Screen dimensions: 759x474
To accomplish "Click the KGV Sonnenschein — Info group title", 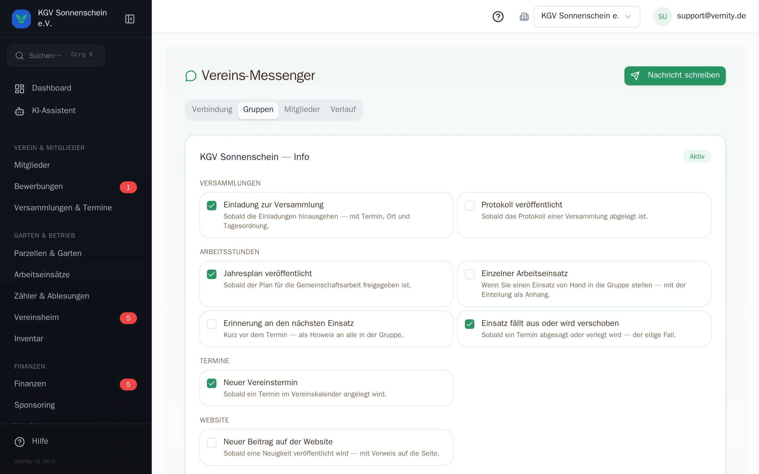I will tap(254, 157).
